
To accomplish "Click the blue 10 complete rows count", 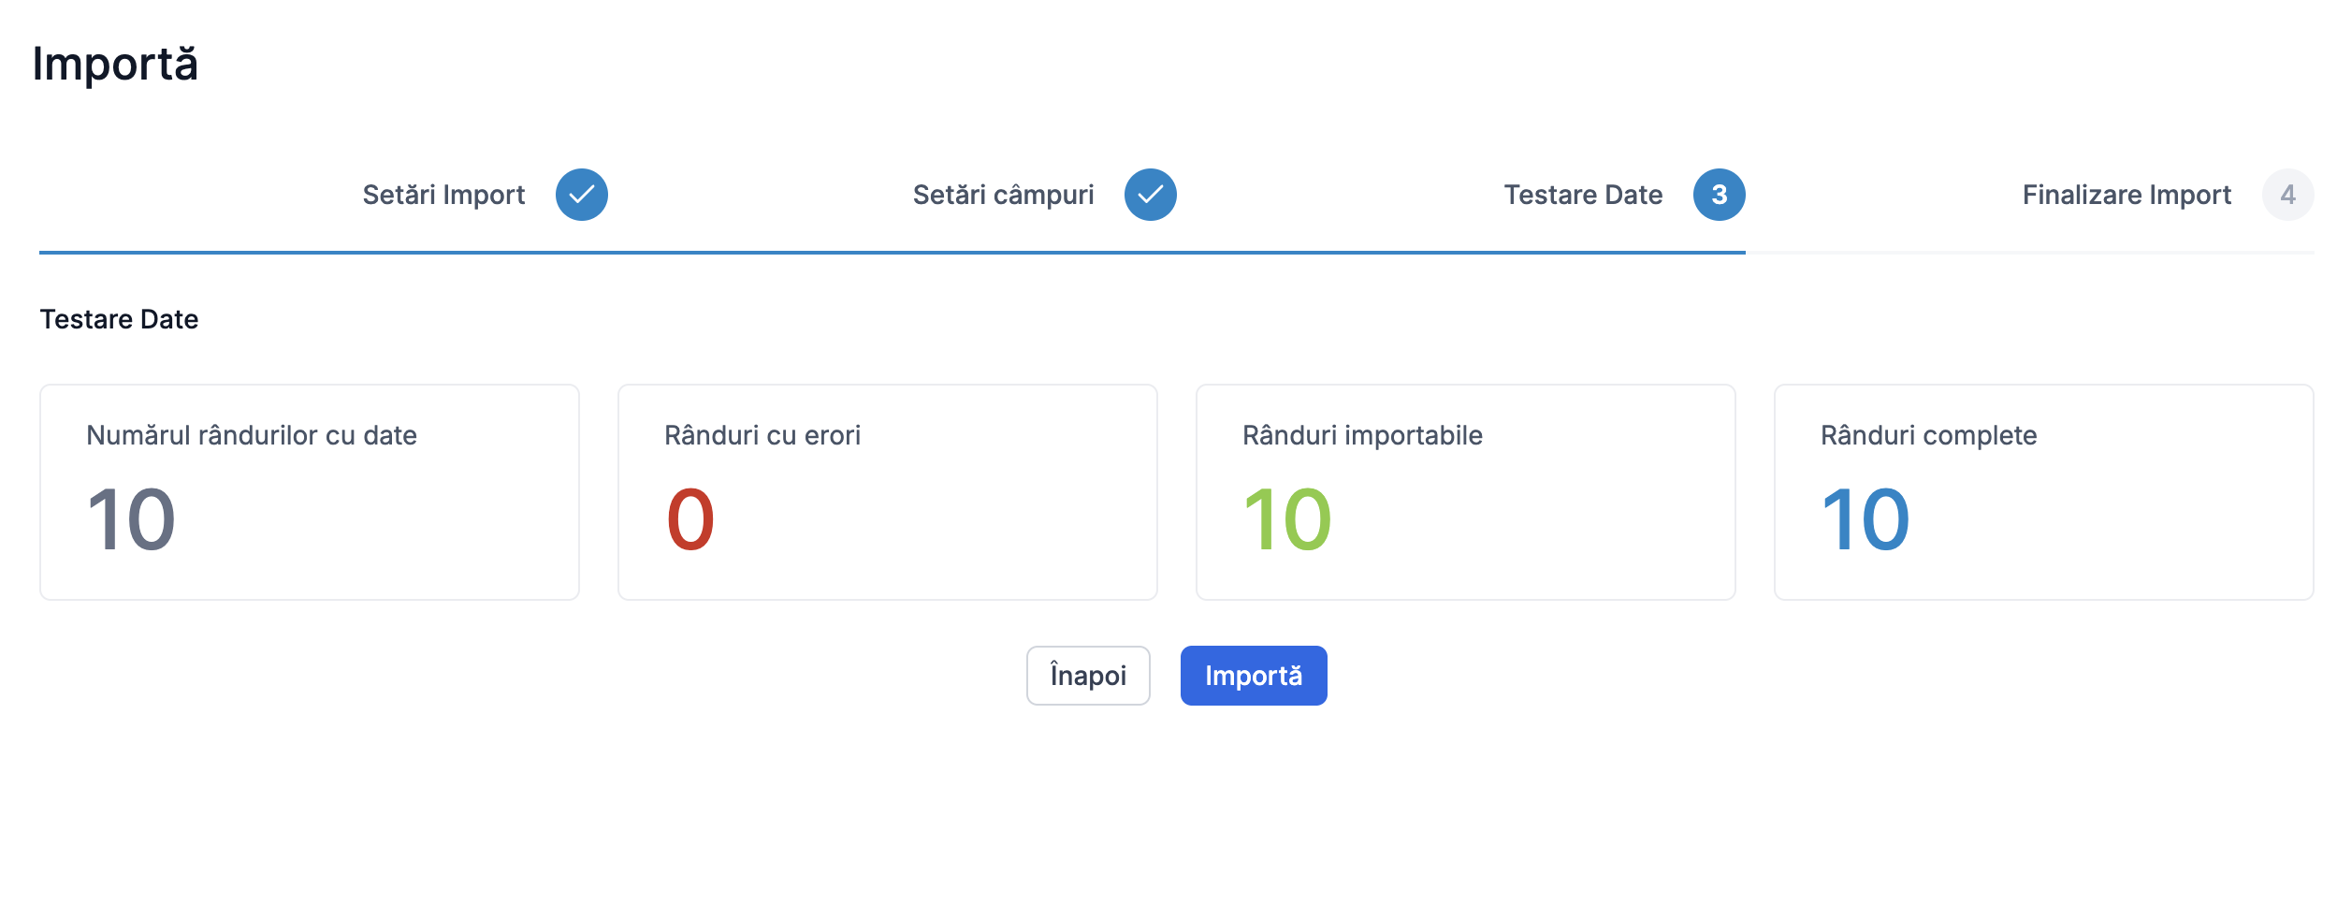I will click(x=1865, y=520).
